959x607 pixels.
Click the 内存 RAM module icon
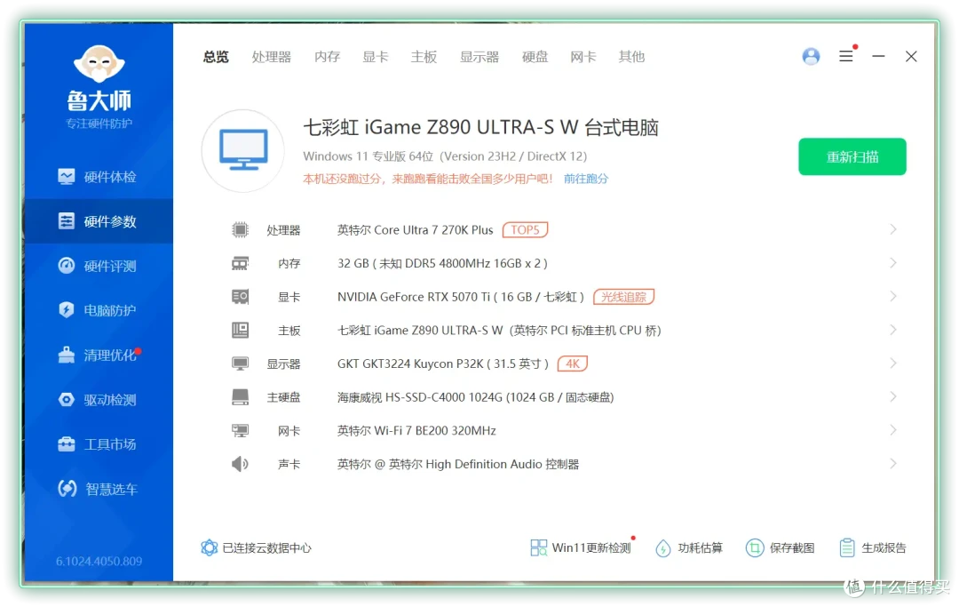[240, 264]
